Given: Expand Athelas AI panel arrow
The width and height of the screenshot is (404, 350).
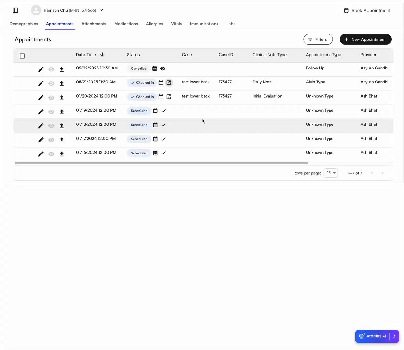Looking at the screenshot, I should pos(394,336).
